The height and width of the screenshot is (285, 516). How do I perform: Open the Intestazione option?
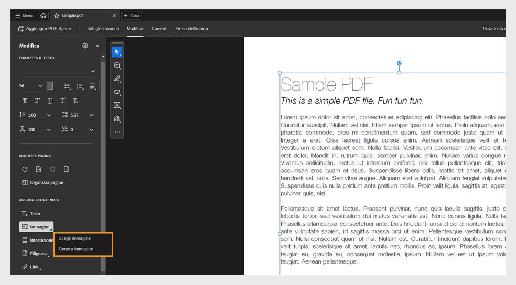(x=37, y=240)
